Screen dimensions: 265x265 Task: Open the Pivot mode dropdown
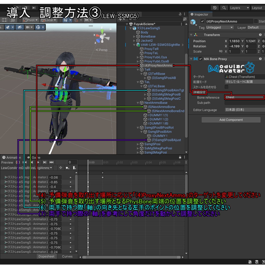tap(31, 20)
